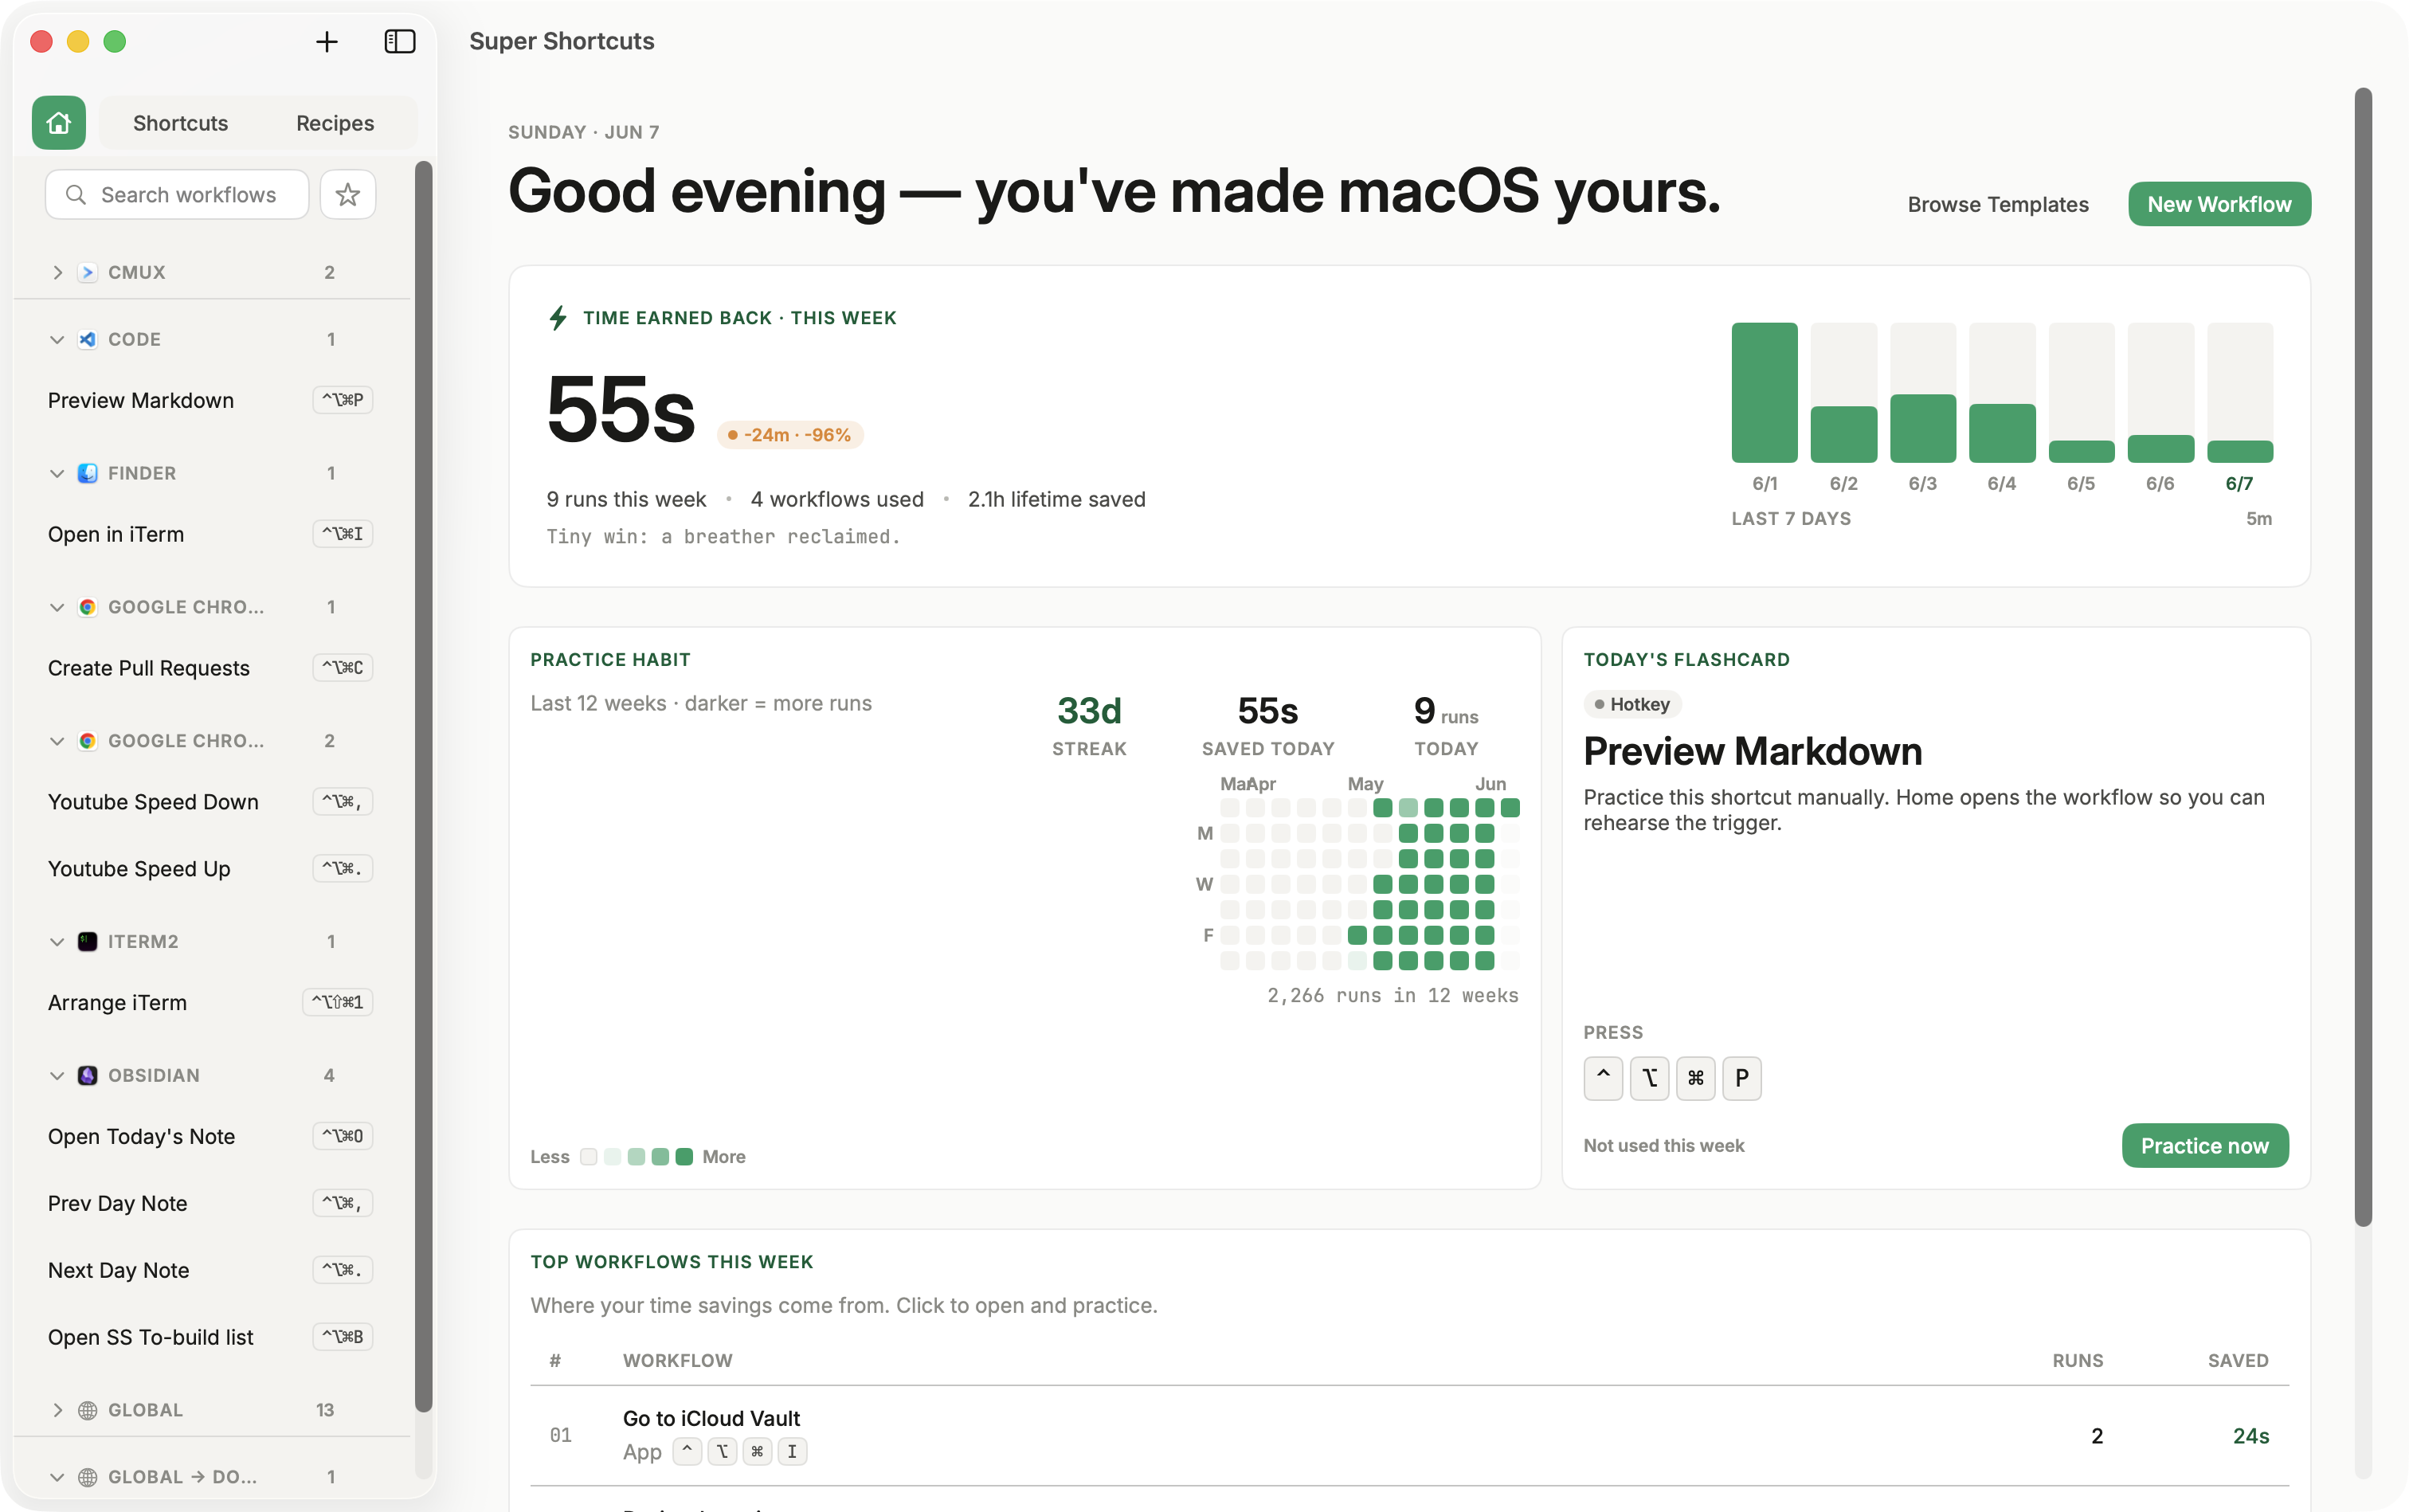Click the '2,266 runs in 12 weeks' text
This screenshot has width=2409, height=1512.
pos(1392,995)
